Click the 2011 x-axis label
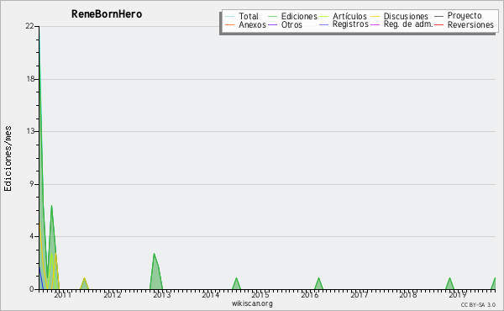This screenshot has height=311, width=504. [x=62, y=294]
